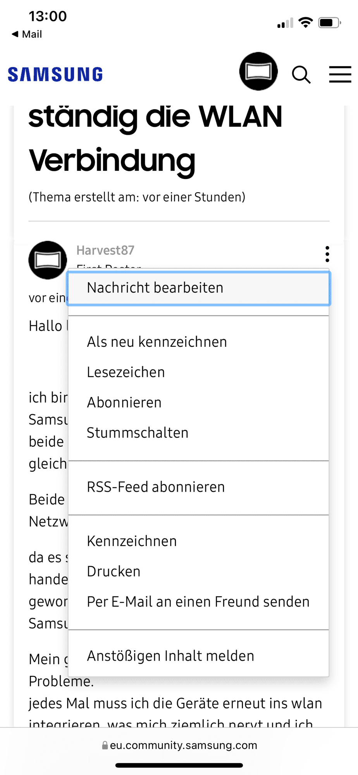Tap Harvest87's post avatar
The image size is (358, 775).
pyautogui.click(x=48, y=260)
